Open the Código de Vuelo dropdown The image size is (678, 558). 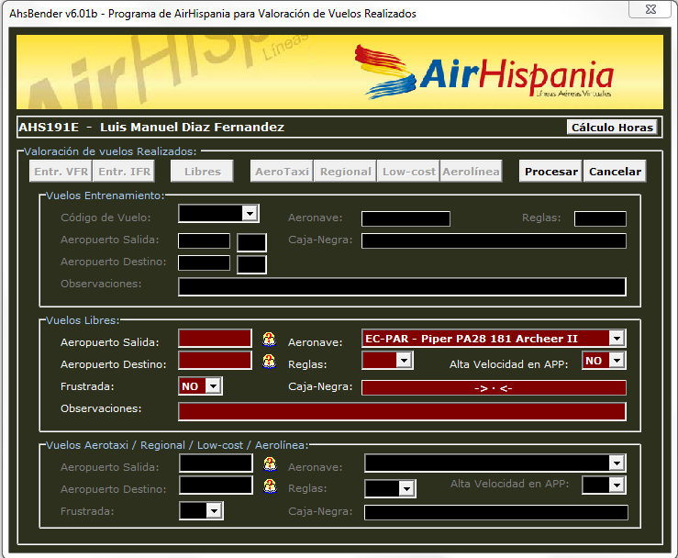249,214
